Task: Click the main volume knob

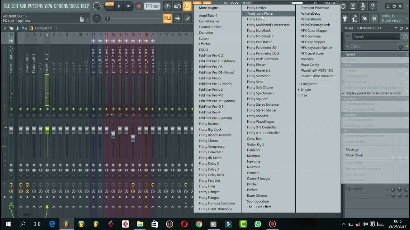Action: (96, 6)
